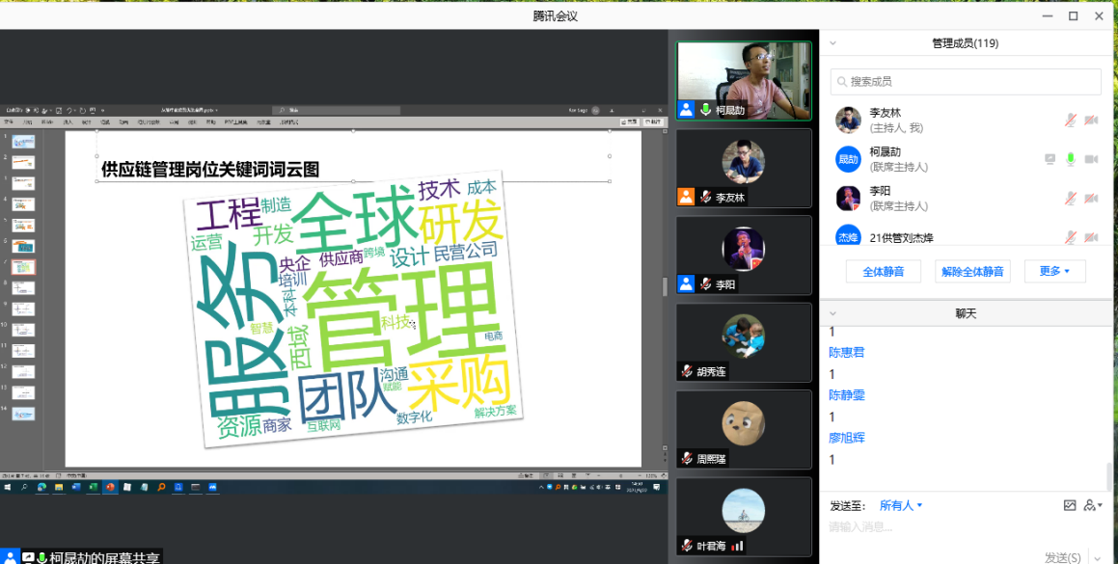Viewport: 1118px width, 564px height.
Task: Click the host badge on 李友林's video tile
Action: [x=686, y=197]
